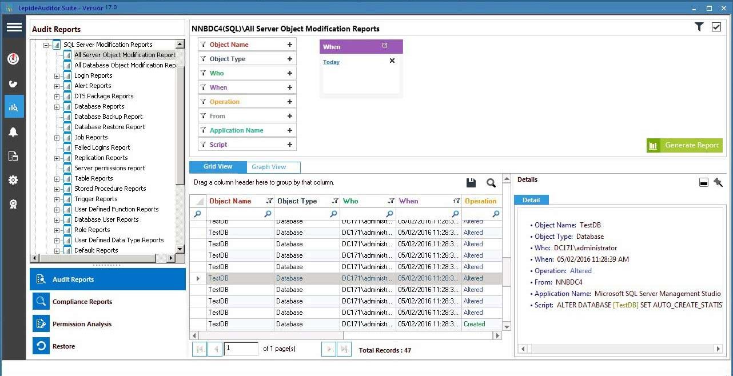Image resolution: width=733 pixels, height=376 pixels.
Task: Open the hamburger menu icon
Action: coord(14,27)
